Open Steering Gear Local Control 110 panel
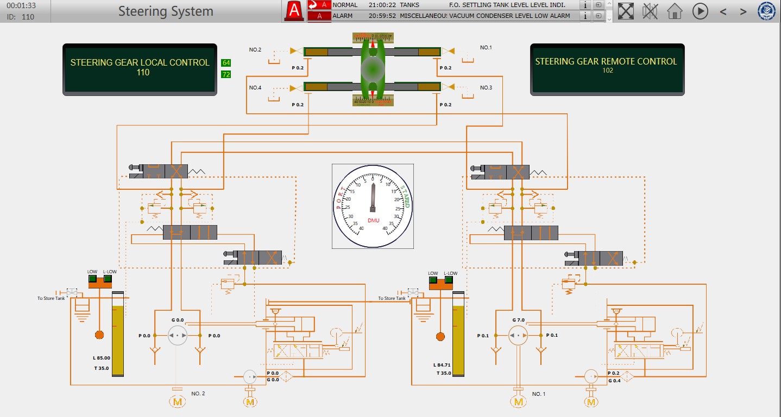 point(140,69)
